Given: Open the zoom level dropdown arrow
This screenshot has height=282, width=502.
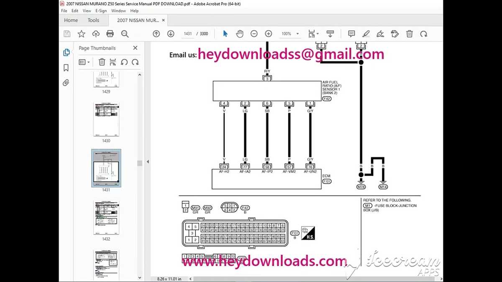Looking at the screenshot, I should [298, 34].
